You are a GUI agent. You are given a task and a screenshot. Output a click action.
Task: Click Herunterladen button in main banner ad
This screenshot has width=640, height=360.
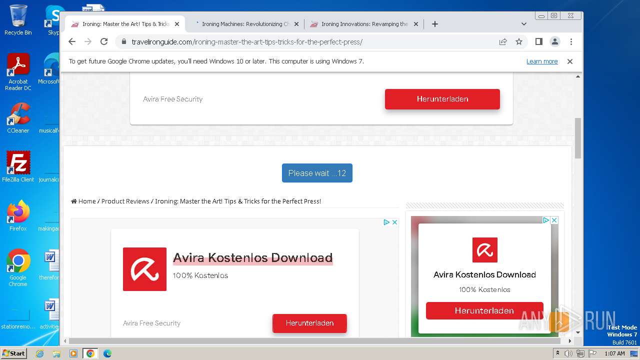309,323
